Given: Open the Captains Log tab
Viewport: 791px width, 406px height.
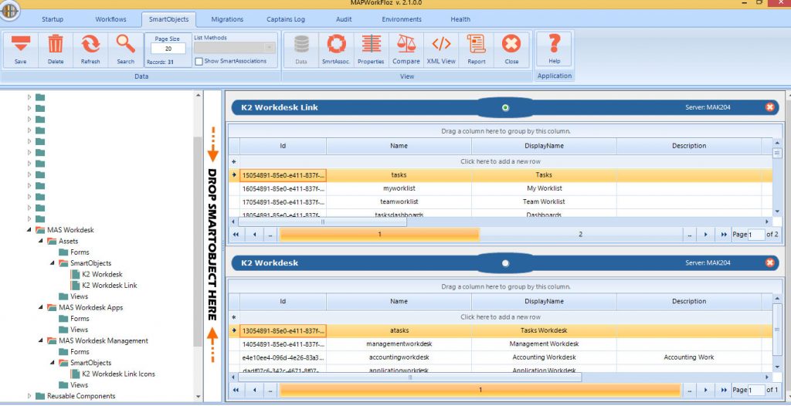Looking at the screenshot, I should click(x=285, y=19).
